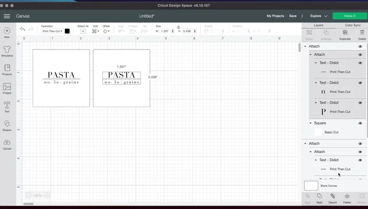Viewport: 368px width, 209px height.
Task: Click the Weld tool
Action: [319, 198]
